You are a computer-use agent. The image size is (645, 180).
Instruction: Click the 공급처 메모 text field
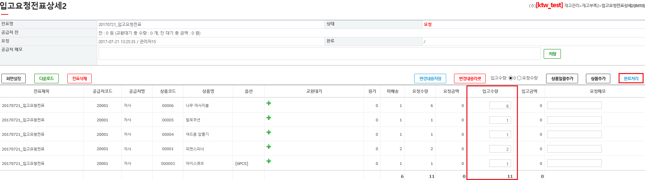click(319, 54)
